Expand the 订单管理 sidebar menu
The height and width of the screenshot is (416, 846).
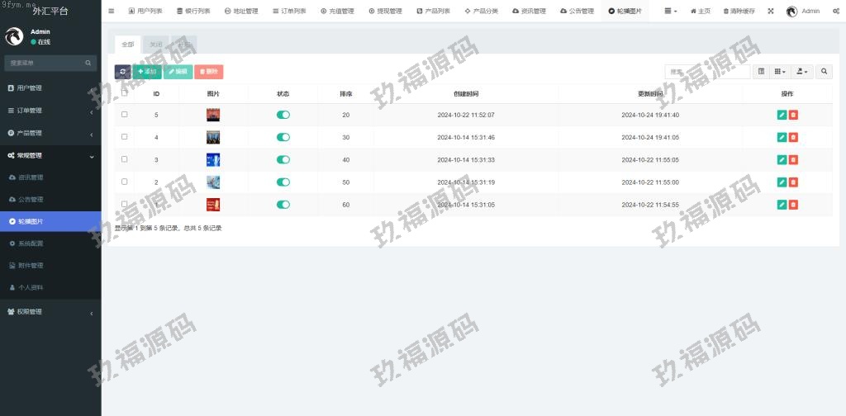[50, 111]
